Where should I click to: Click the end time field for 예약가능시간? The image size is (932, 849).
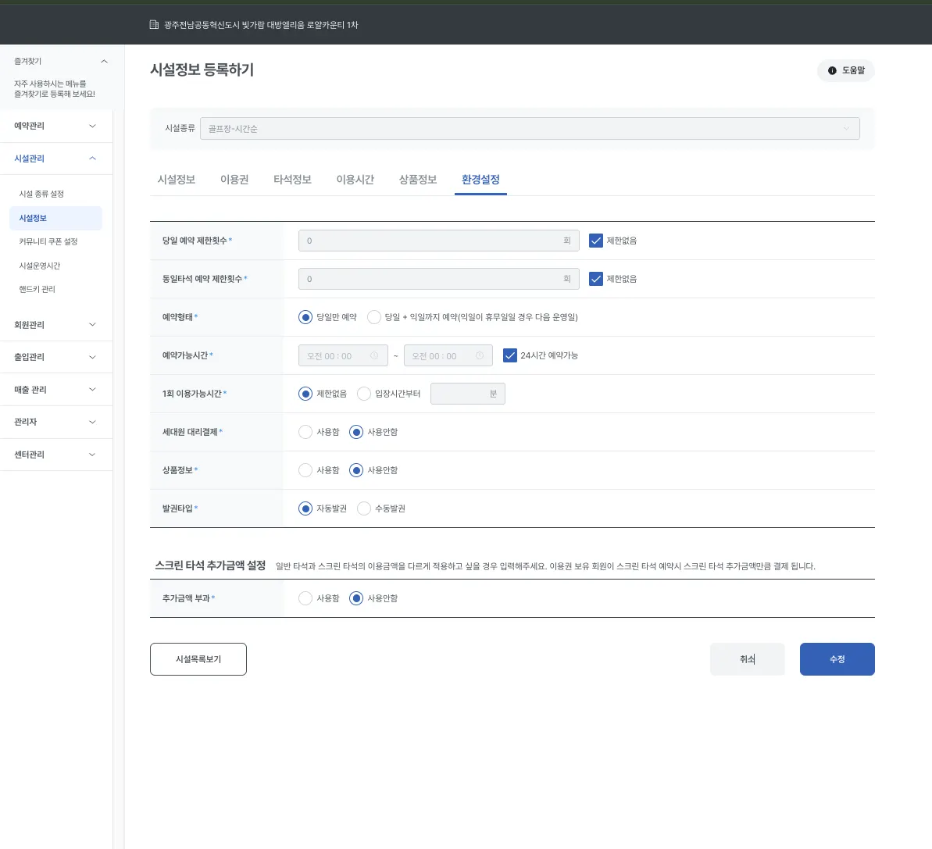[x=448, y=355]
